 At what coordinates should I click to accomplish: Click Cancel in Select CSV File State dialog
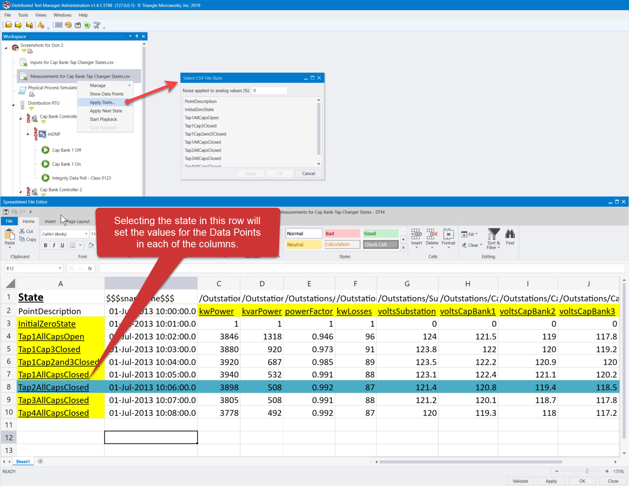(x=308, y=174)
